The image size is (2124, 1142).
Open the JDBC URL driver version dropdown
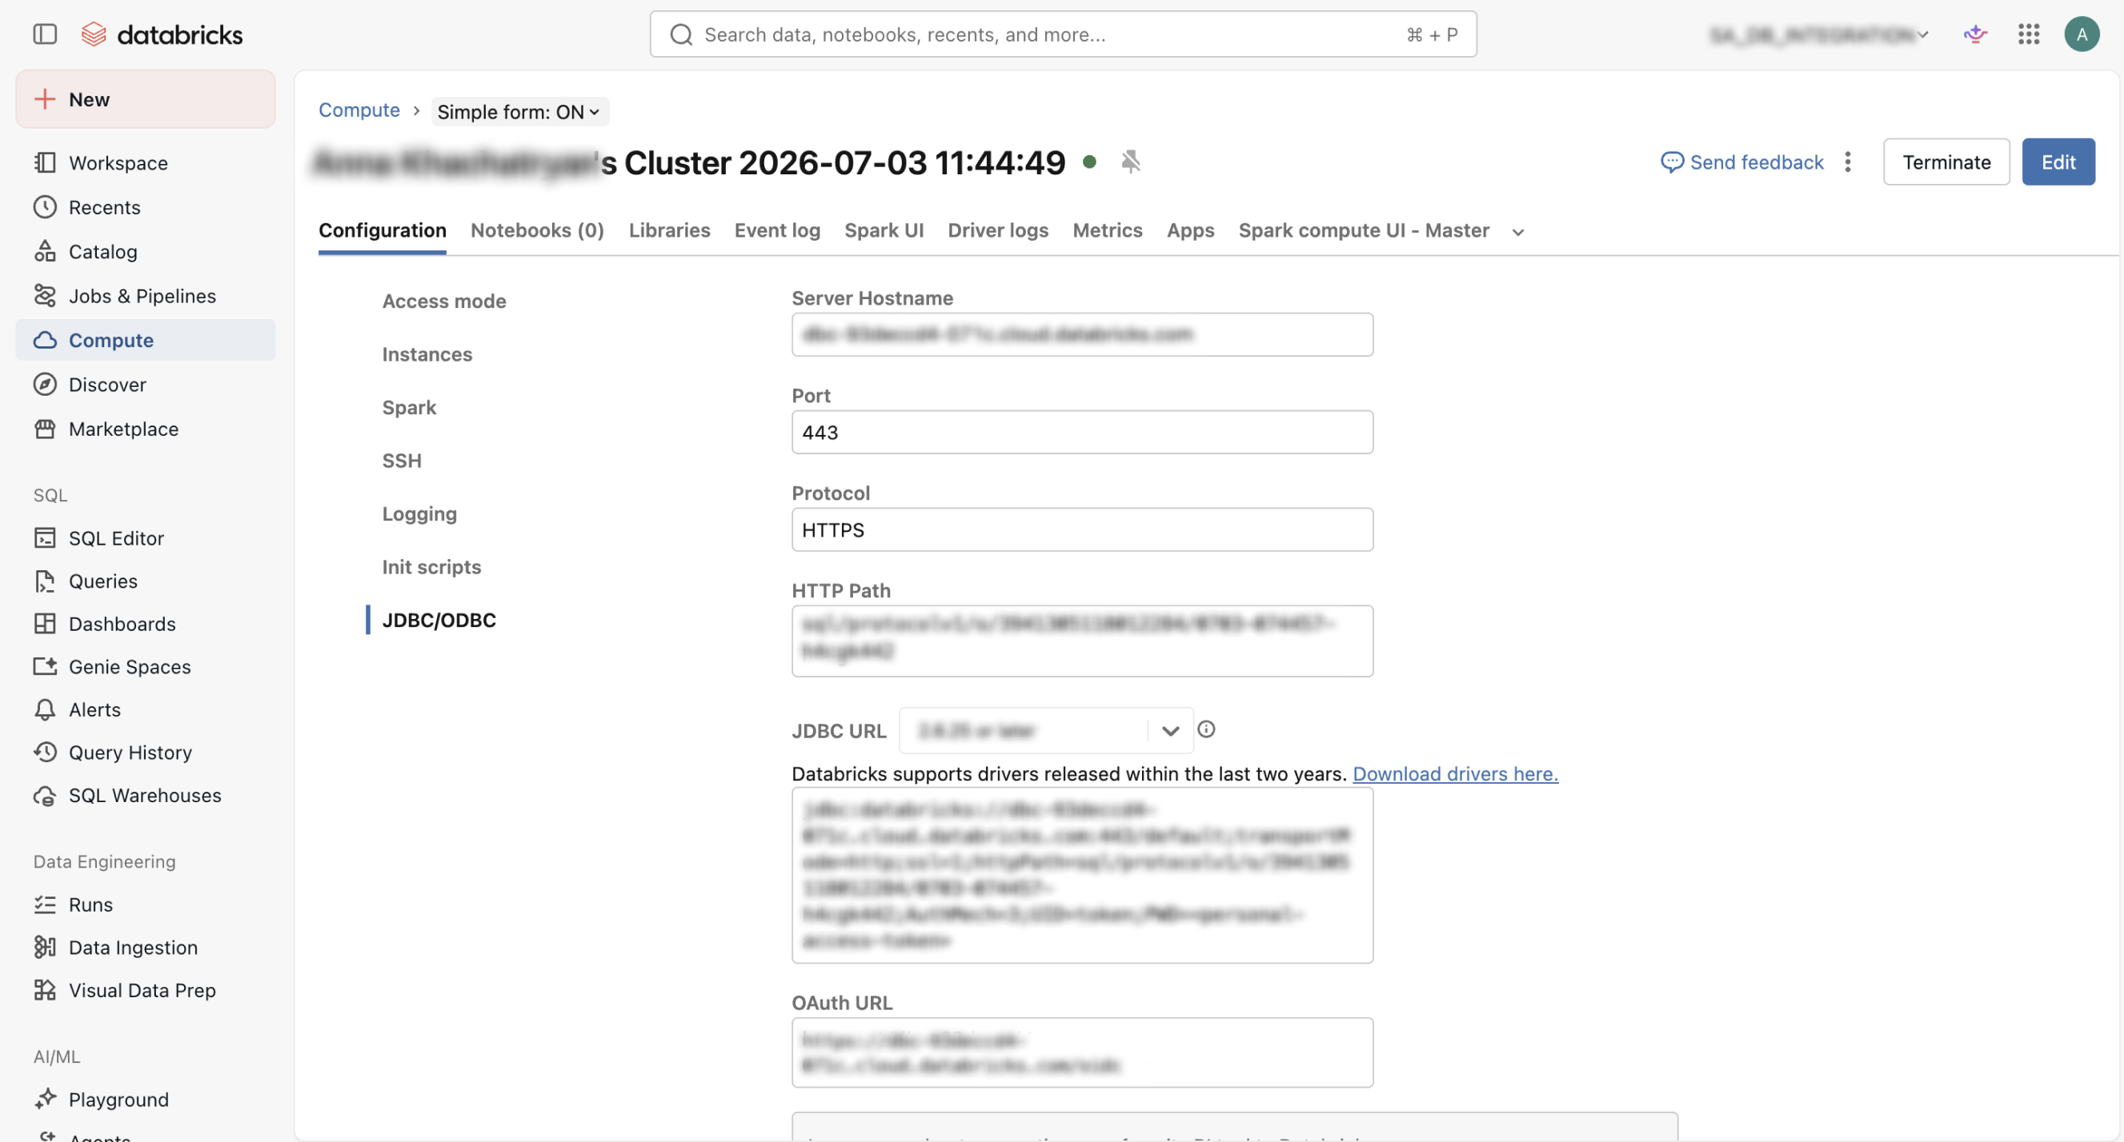pyautogui.click(x=1045, y=730)
